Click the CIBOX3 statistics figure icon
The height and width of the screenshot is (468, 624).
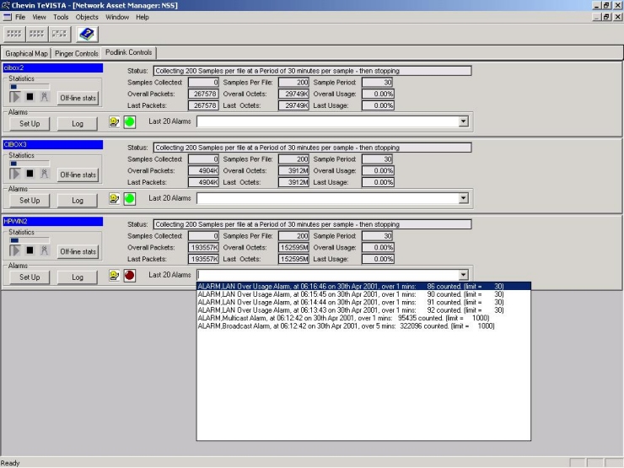pyautogui.click(x=45, y=174)
